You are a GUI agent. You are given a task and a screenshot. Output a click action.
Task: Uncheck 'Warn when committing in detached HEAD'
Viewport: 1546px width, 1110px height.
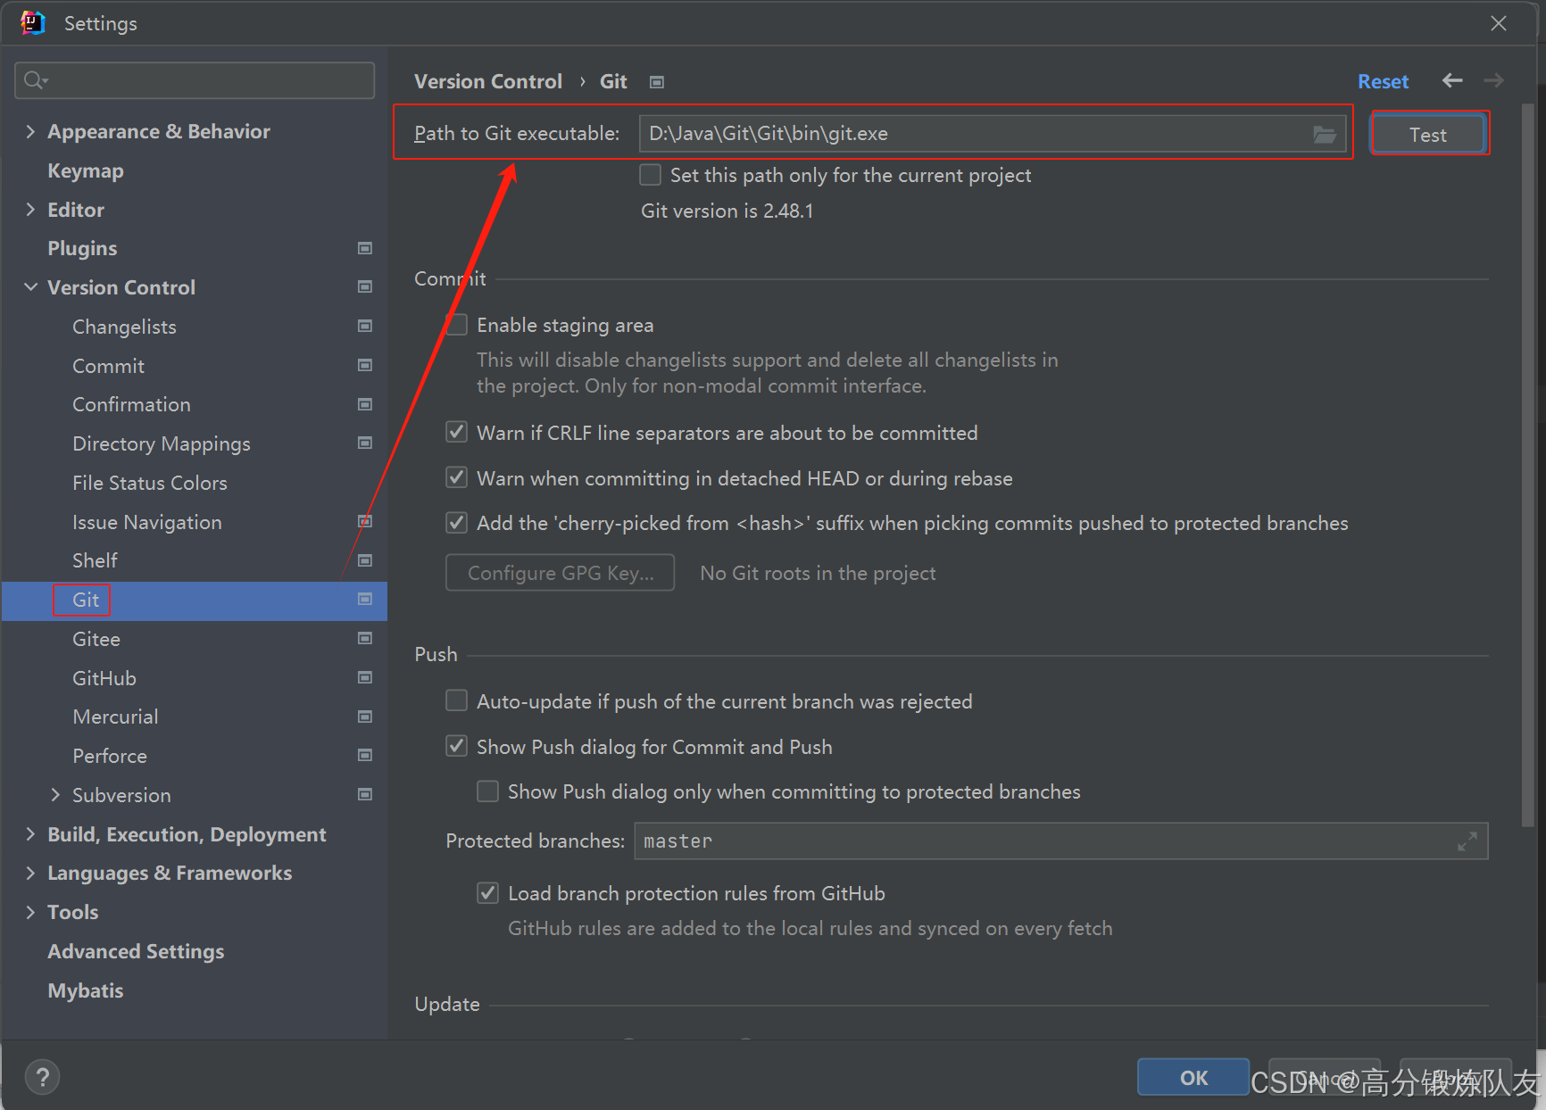[x=457, y=478]
